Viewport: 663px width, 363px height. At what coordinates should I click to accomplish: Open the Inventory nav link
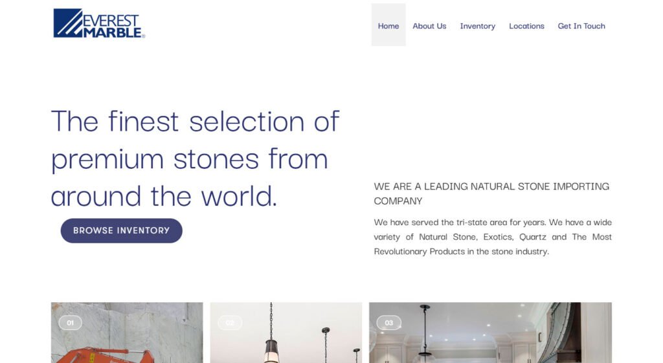pyautogui.click(x=478, y=26)
